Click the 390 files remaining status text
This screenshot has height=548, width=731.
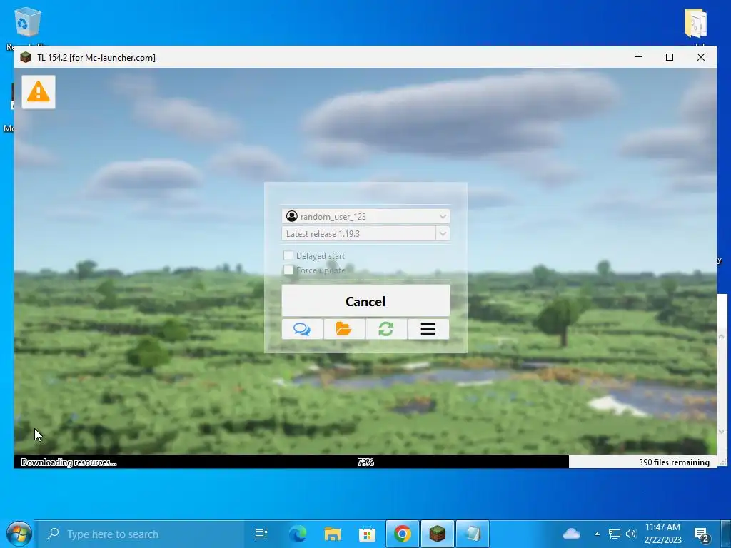tap(674, 462)
